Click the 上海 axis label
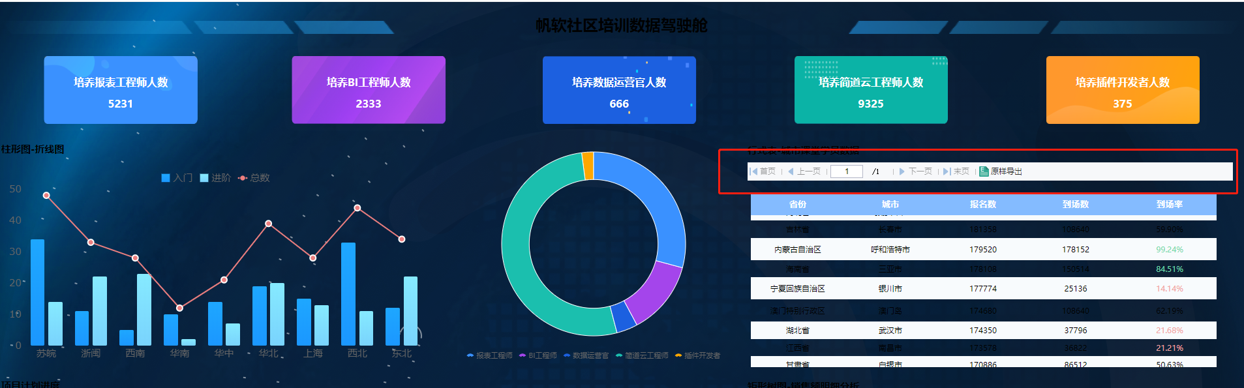1244x388 pixels. tap(313, 353)
